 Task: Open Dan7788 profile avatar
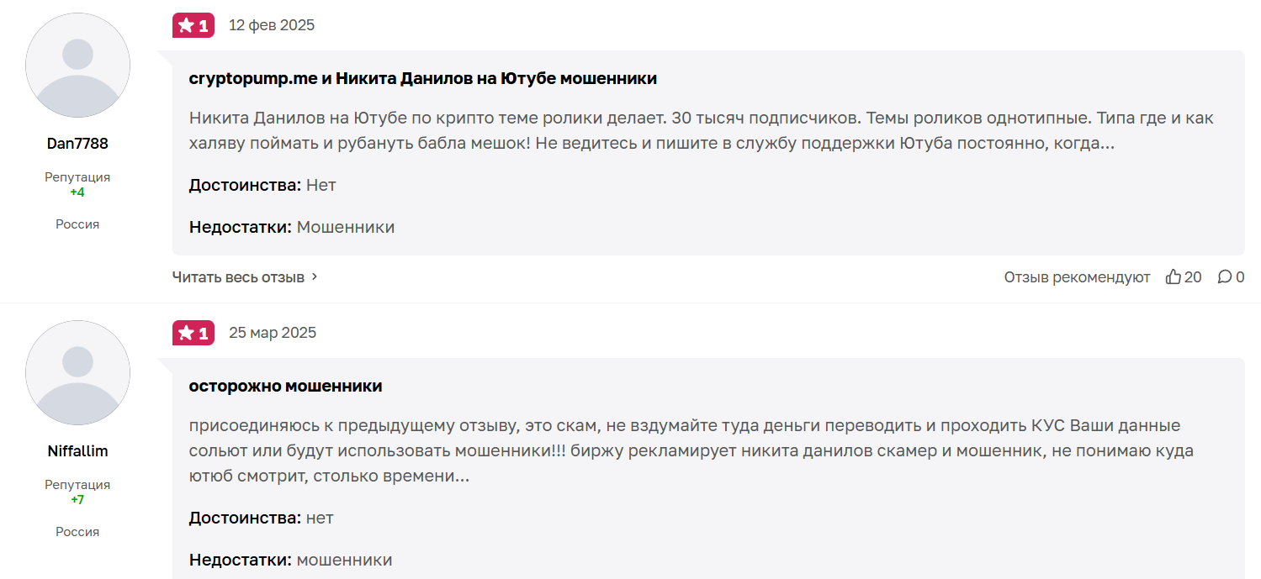(77, 66)
